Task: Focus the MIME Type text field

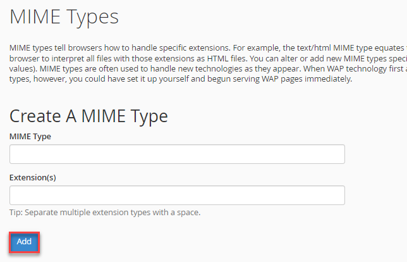Action: (177, 154)
